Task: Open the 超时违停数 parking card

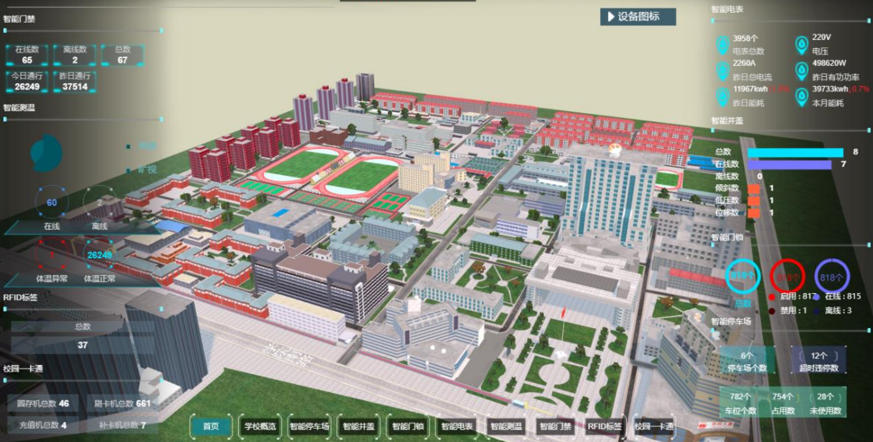Action: 818,361
